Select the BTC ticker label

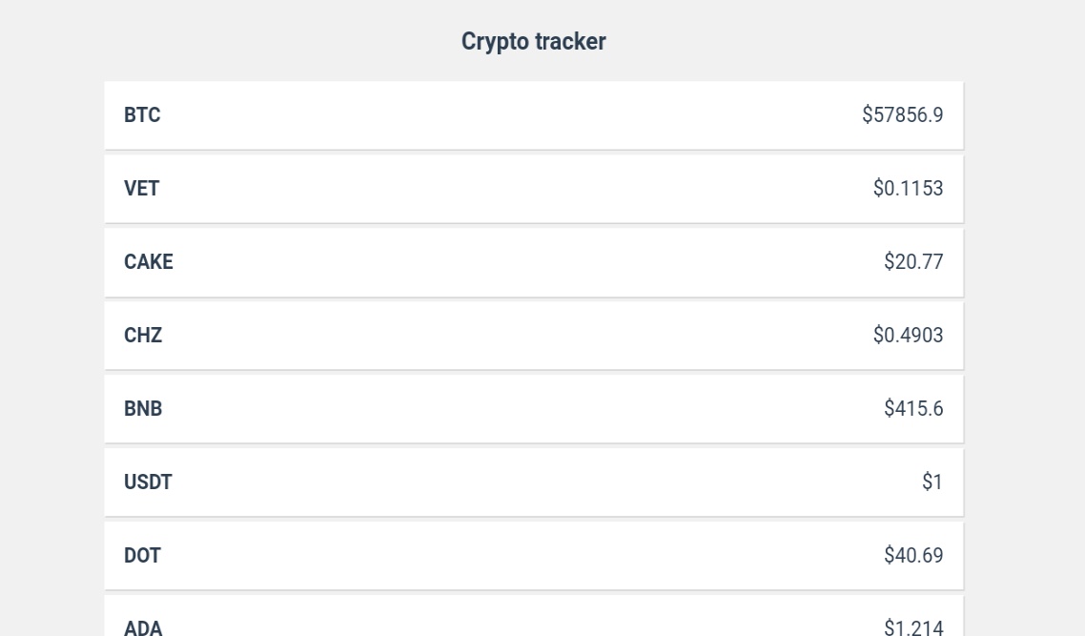click(142, 115)
